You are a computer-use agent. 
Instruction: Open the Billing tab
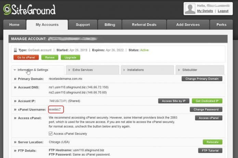point(110,25)
